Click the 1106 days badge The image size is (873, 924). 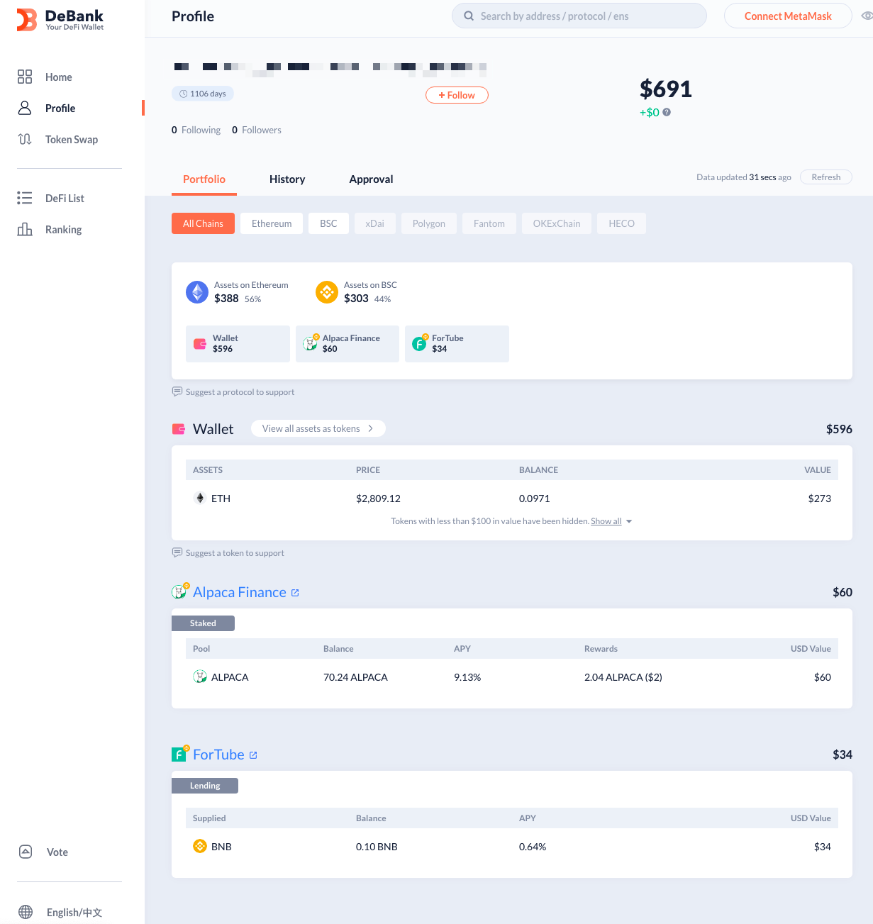coord(203,94)
